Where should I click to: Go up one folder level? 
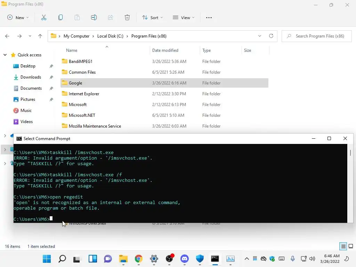pos(40,36)
